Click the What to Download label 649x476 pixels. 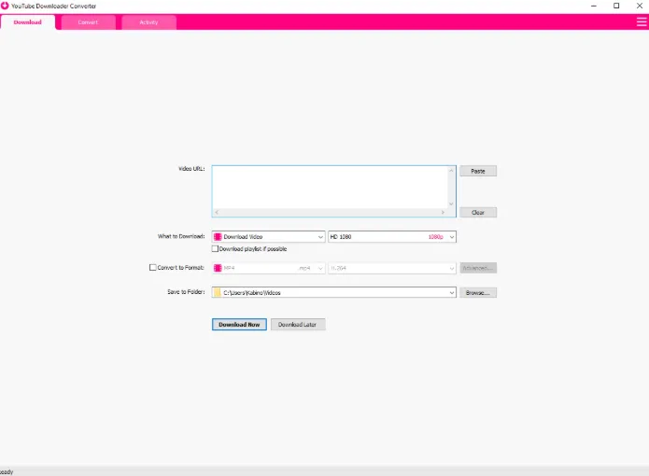[x=181, y=236]
